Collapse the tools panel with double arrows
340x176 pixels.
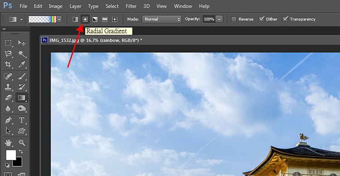4,29
